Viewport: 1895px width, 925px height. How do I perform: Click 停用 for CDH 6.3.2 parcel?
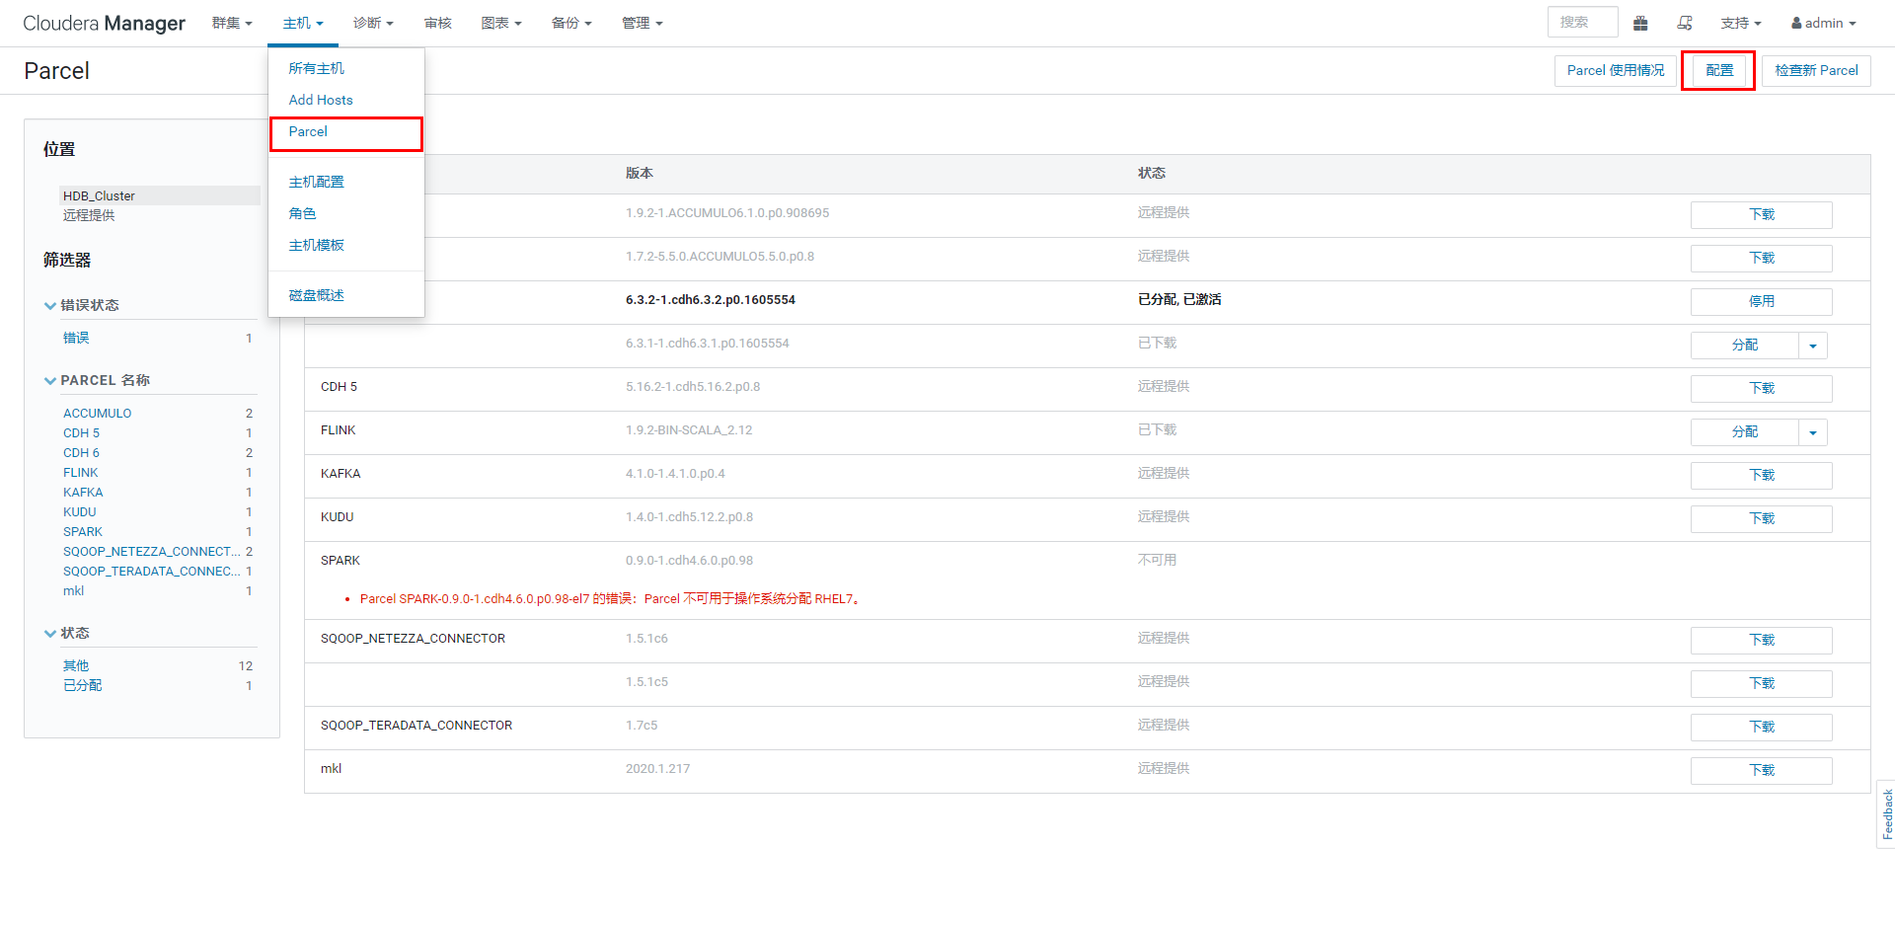click(1761, 301)
